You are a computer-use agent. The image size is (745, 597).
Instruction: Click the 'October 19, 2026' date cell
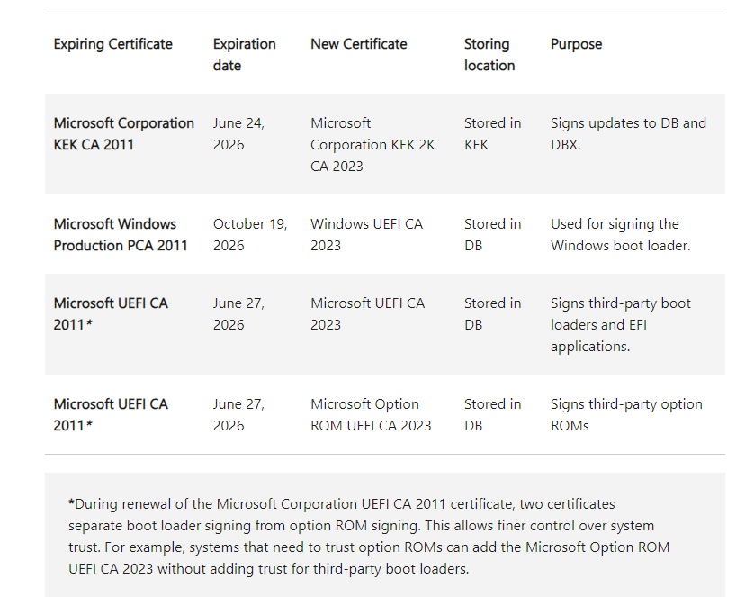(250, 234)
